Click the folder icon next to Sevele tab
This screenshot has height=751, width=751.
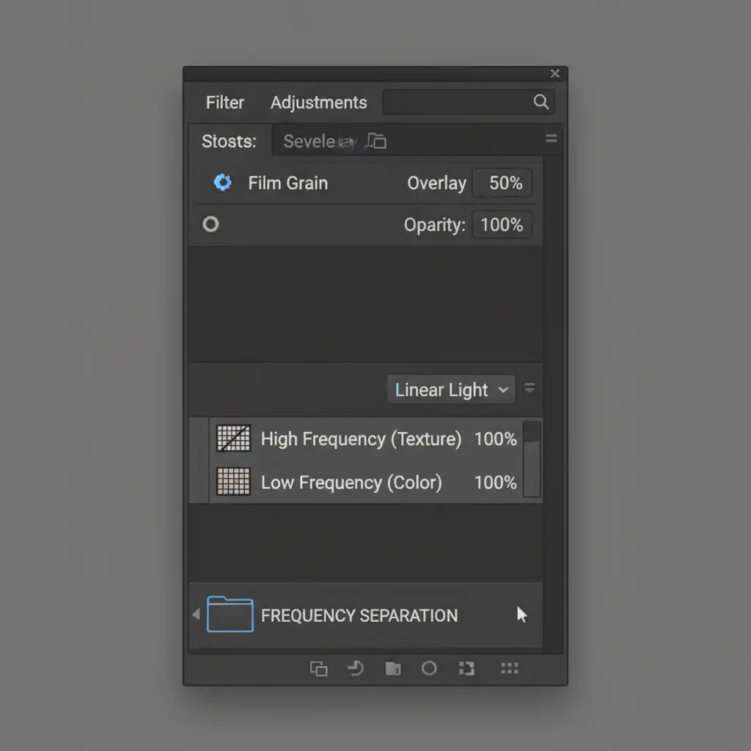376,141
